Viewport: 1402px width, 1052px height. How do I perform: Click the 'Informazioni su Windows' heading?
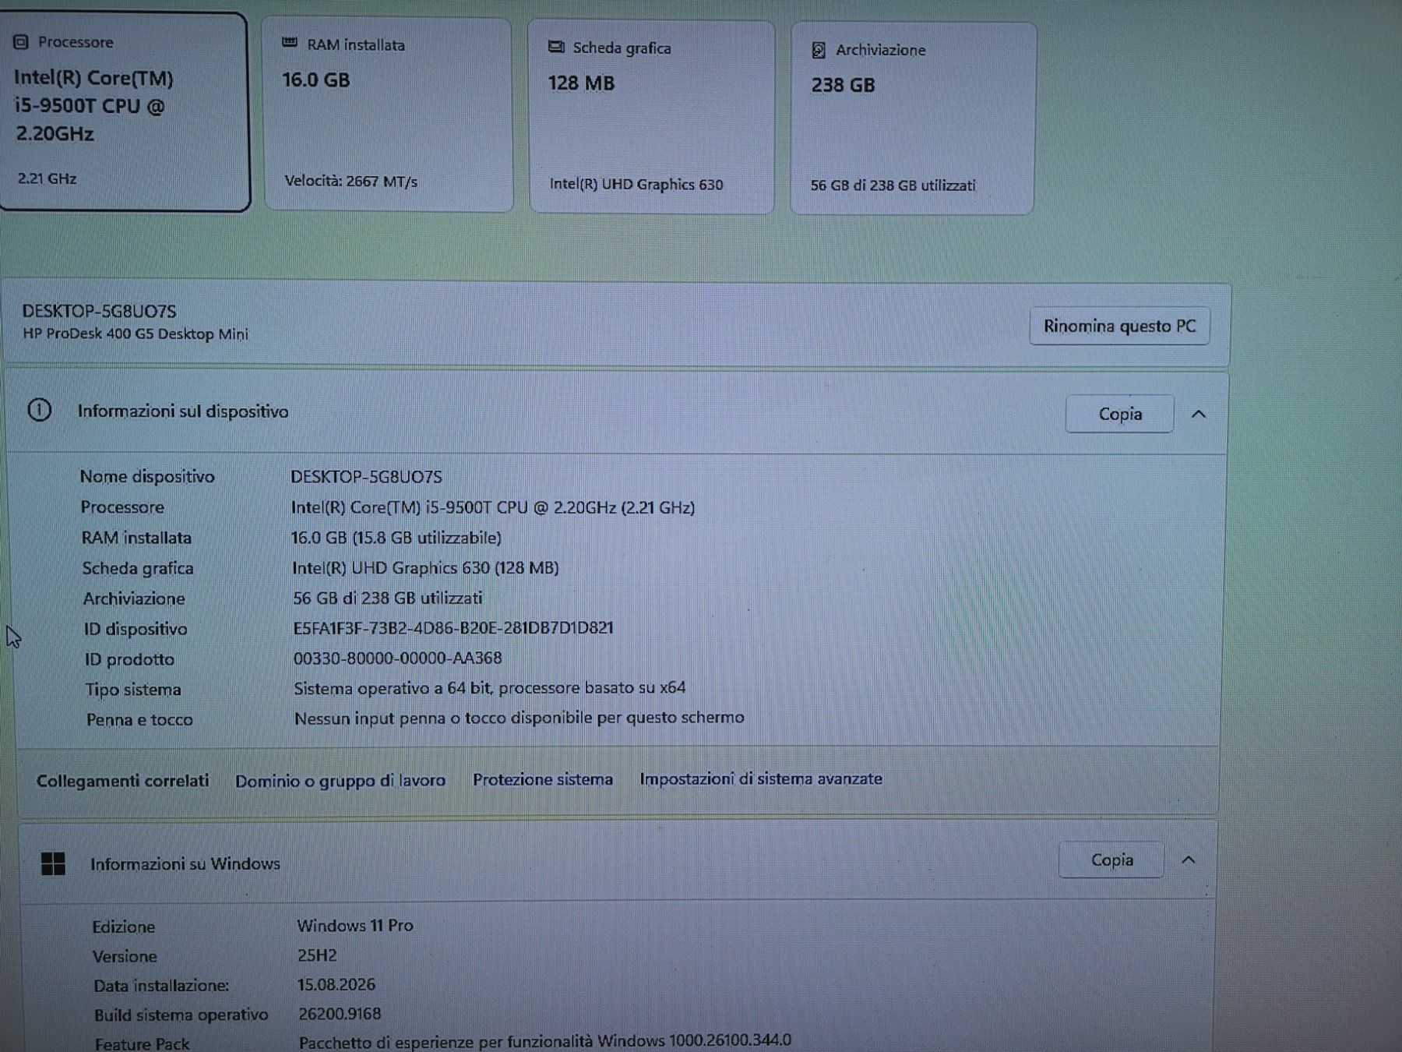click(x=185, y=863)
